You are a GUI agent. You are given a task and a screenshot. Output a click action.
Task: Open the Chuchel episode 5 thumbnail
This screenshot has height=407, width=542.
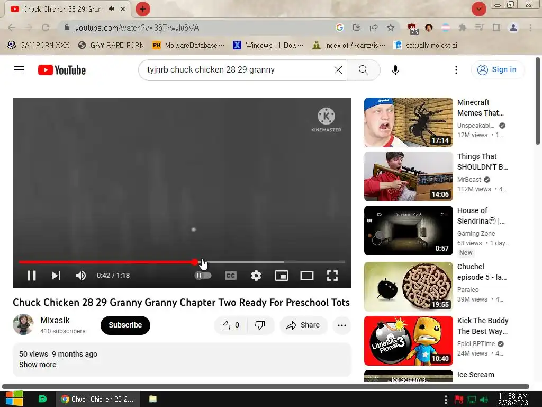coord(408,287)
